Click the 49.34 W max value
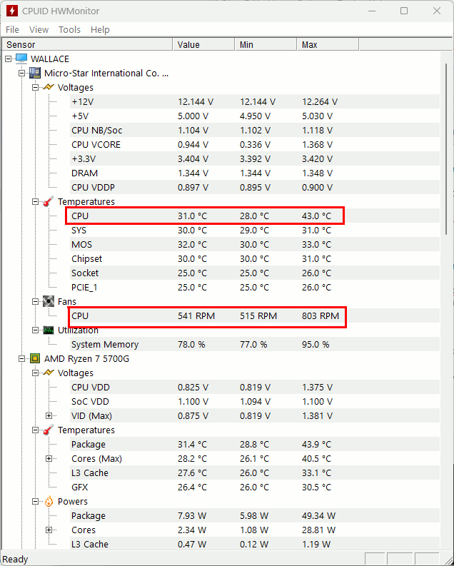Image resolution: width=454 pixels, height=566 pixels. click(318, 516)
